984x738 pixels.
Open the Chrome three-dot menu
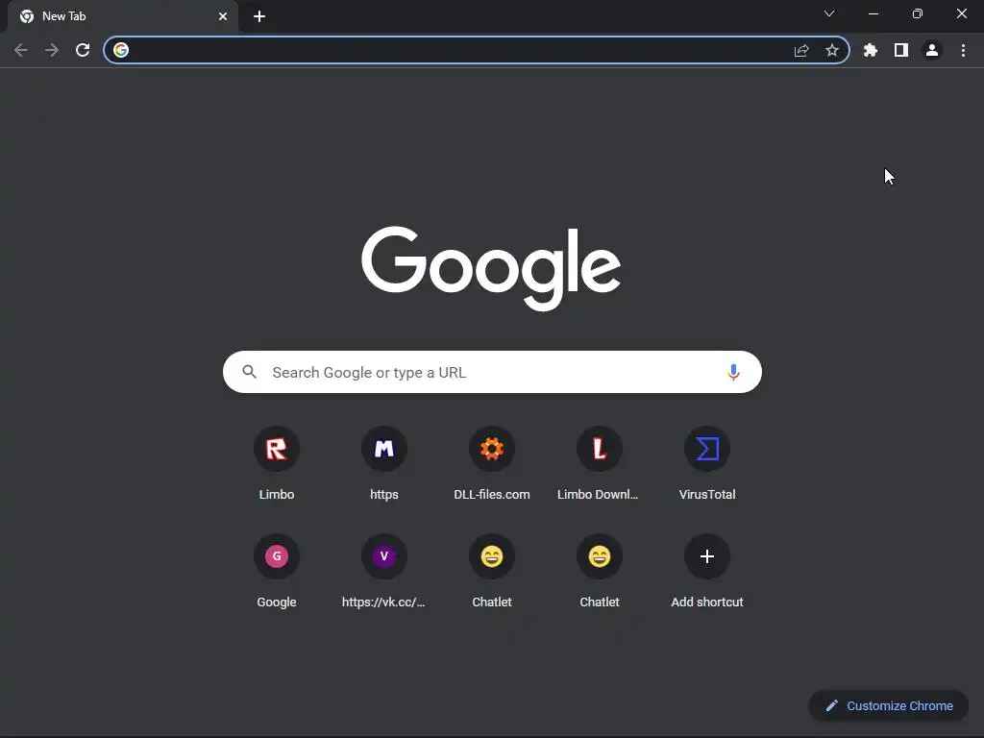[x=963, y=50]
